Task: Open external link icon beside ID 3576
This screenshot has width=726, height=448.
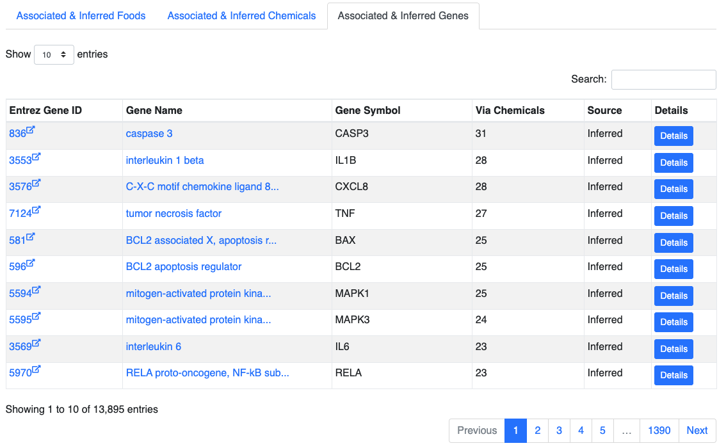Action: point(36,183)
